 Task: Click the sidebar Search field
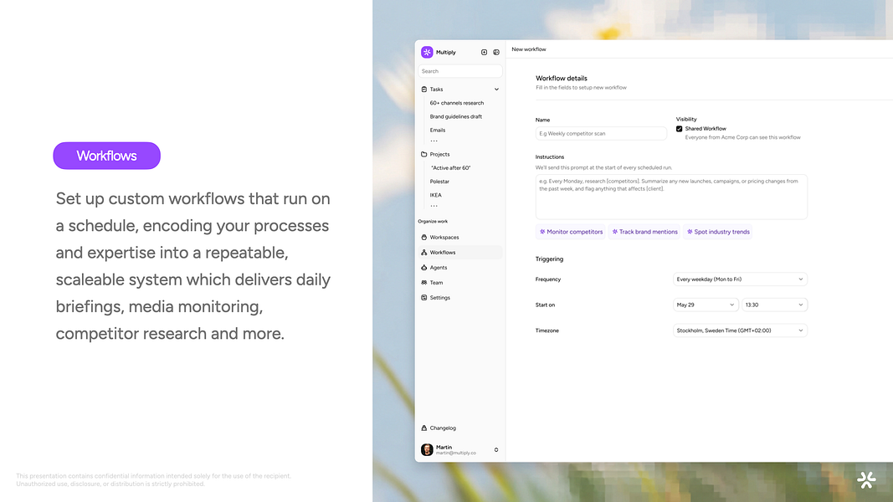[460, 71]
